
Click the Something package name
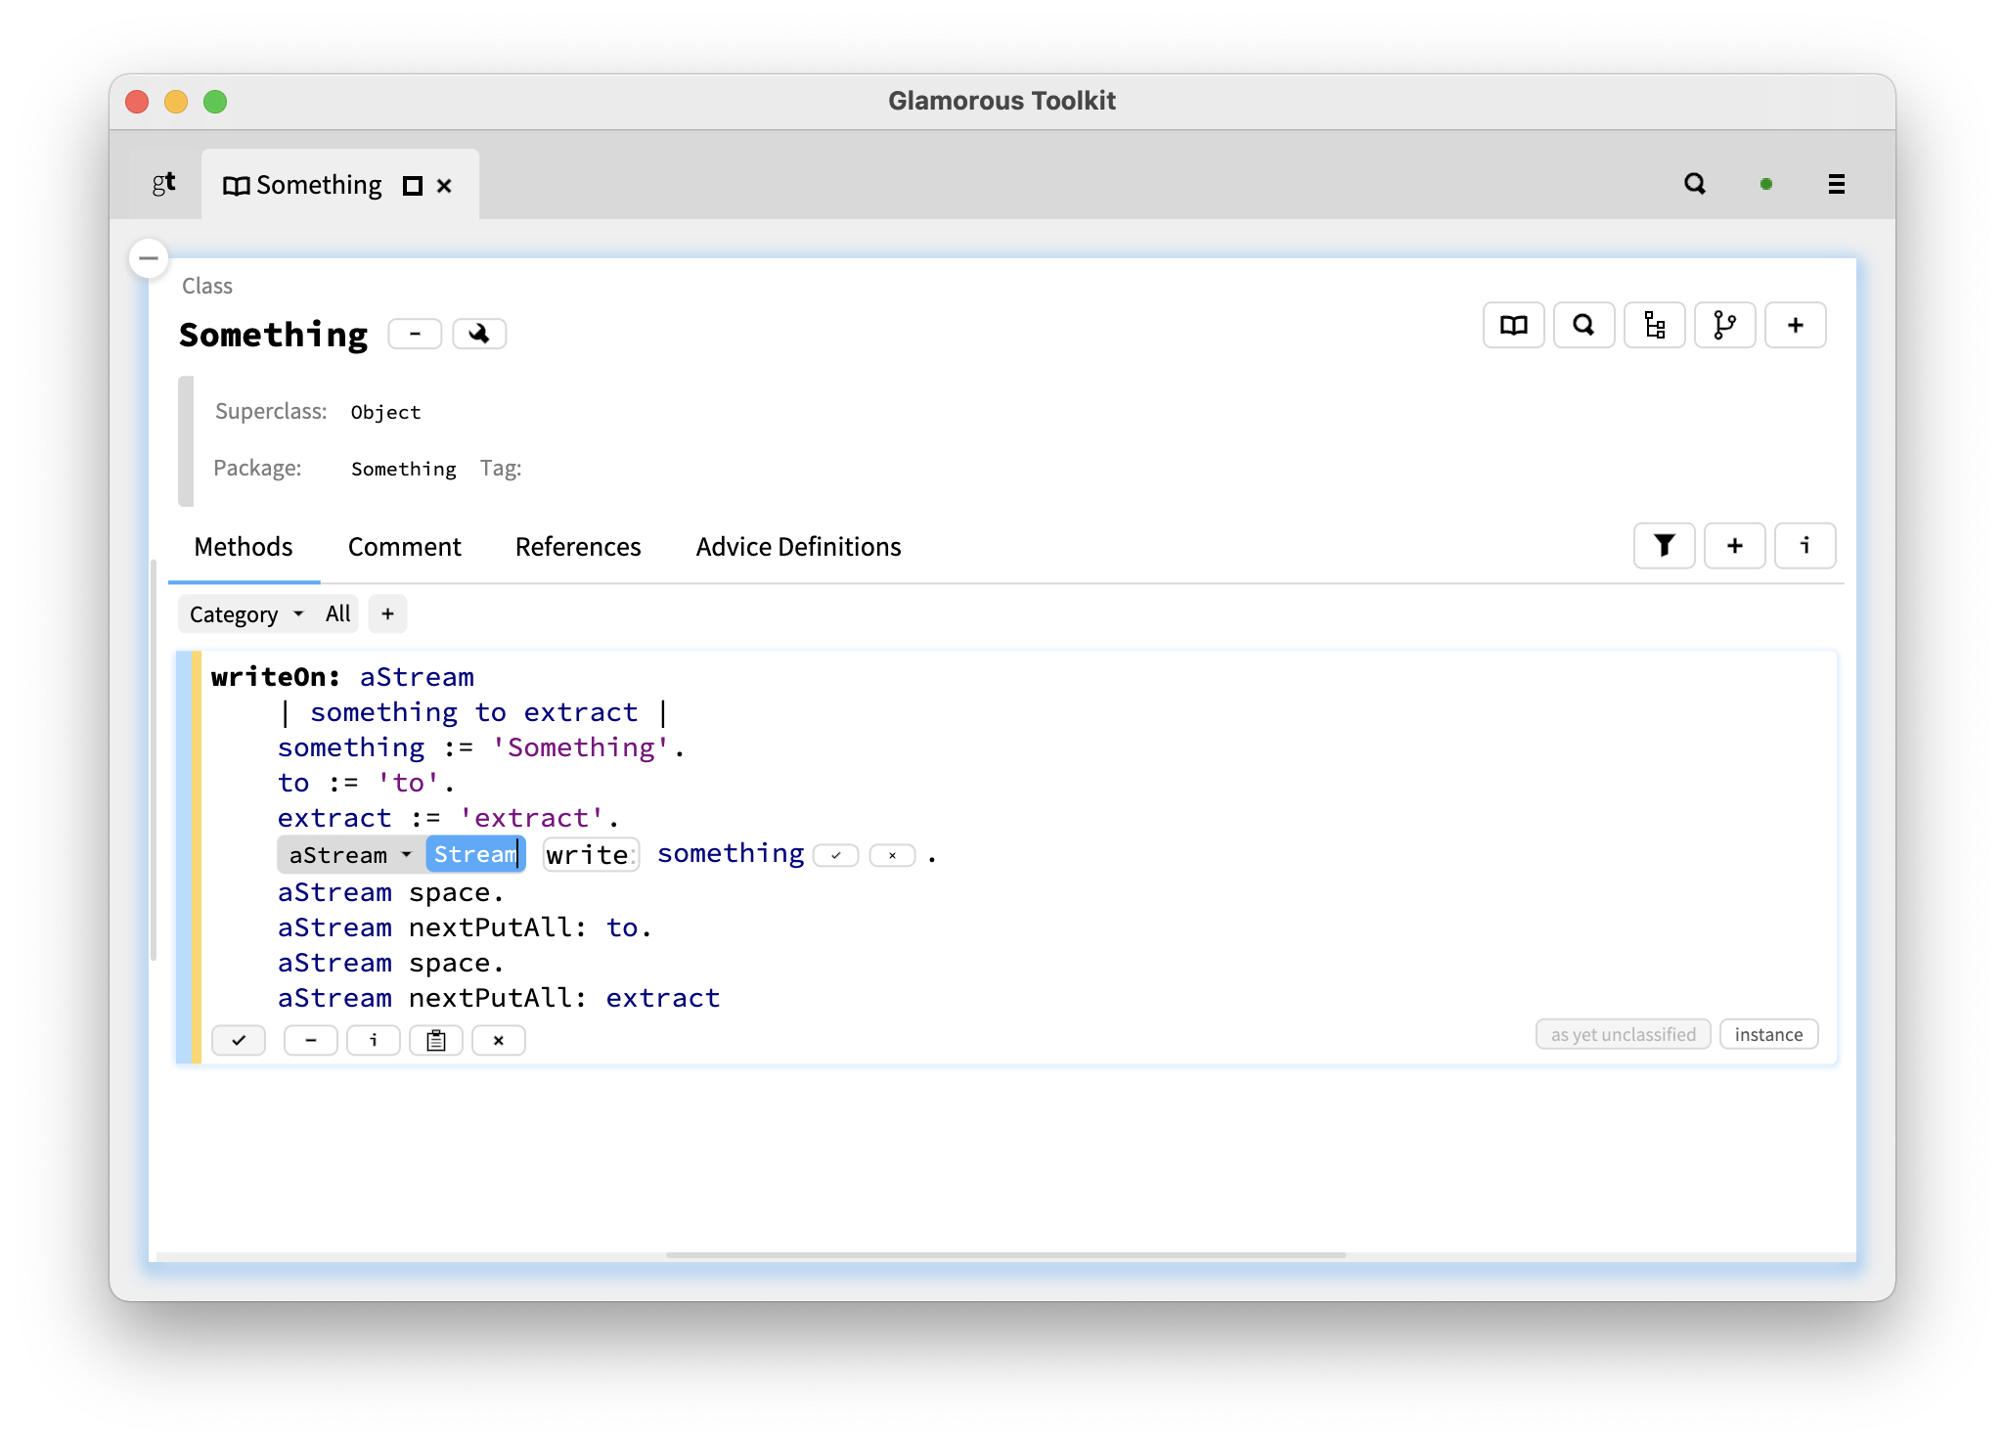pyautogui.click(x=403, y=469)
